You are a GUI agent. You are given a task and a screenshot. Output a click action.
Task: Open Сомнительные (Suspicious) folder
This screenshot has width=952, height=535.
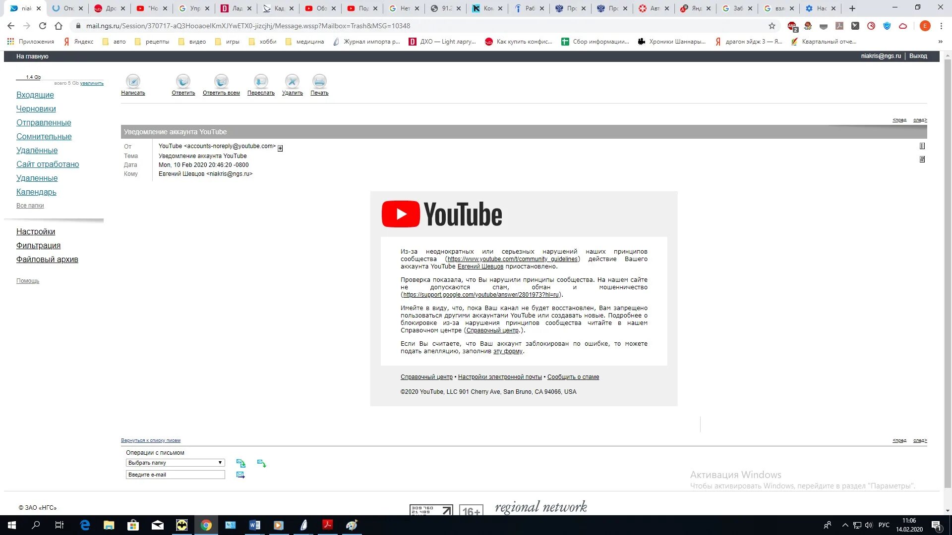click(x=44, y=136)
